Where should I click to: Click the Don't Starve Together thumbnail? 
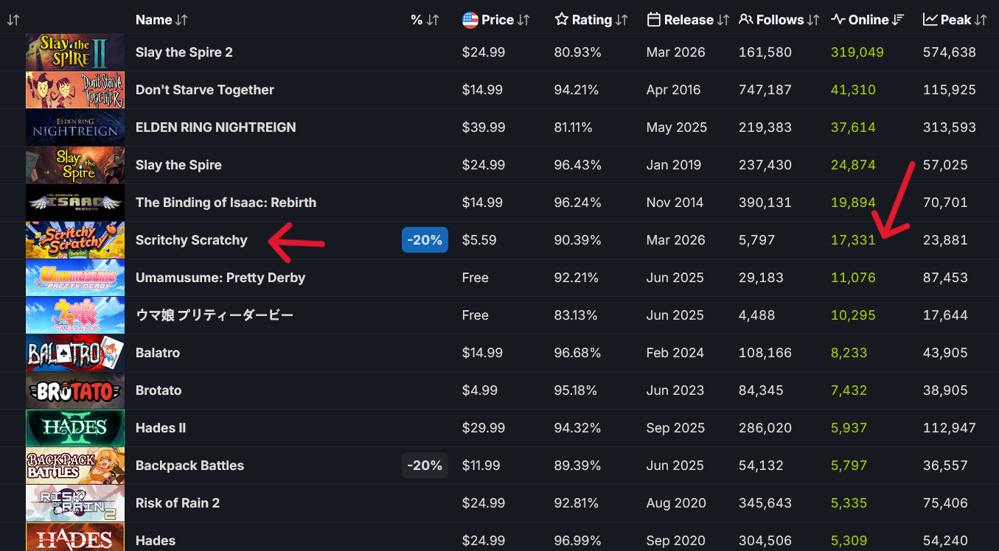(x=75, y=90)
